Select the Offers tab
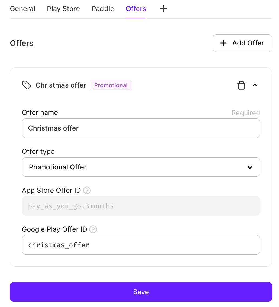279x307 pixels. click(136, 9)
